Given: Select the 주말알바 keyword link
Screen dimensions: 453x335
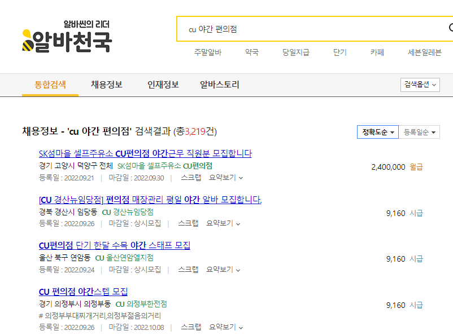Looking at the screenshot, I should coord(208,52).
